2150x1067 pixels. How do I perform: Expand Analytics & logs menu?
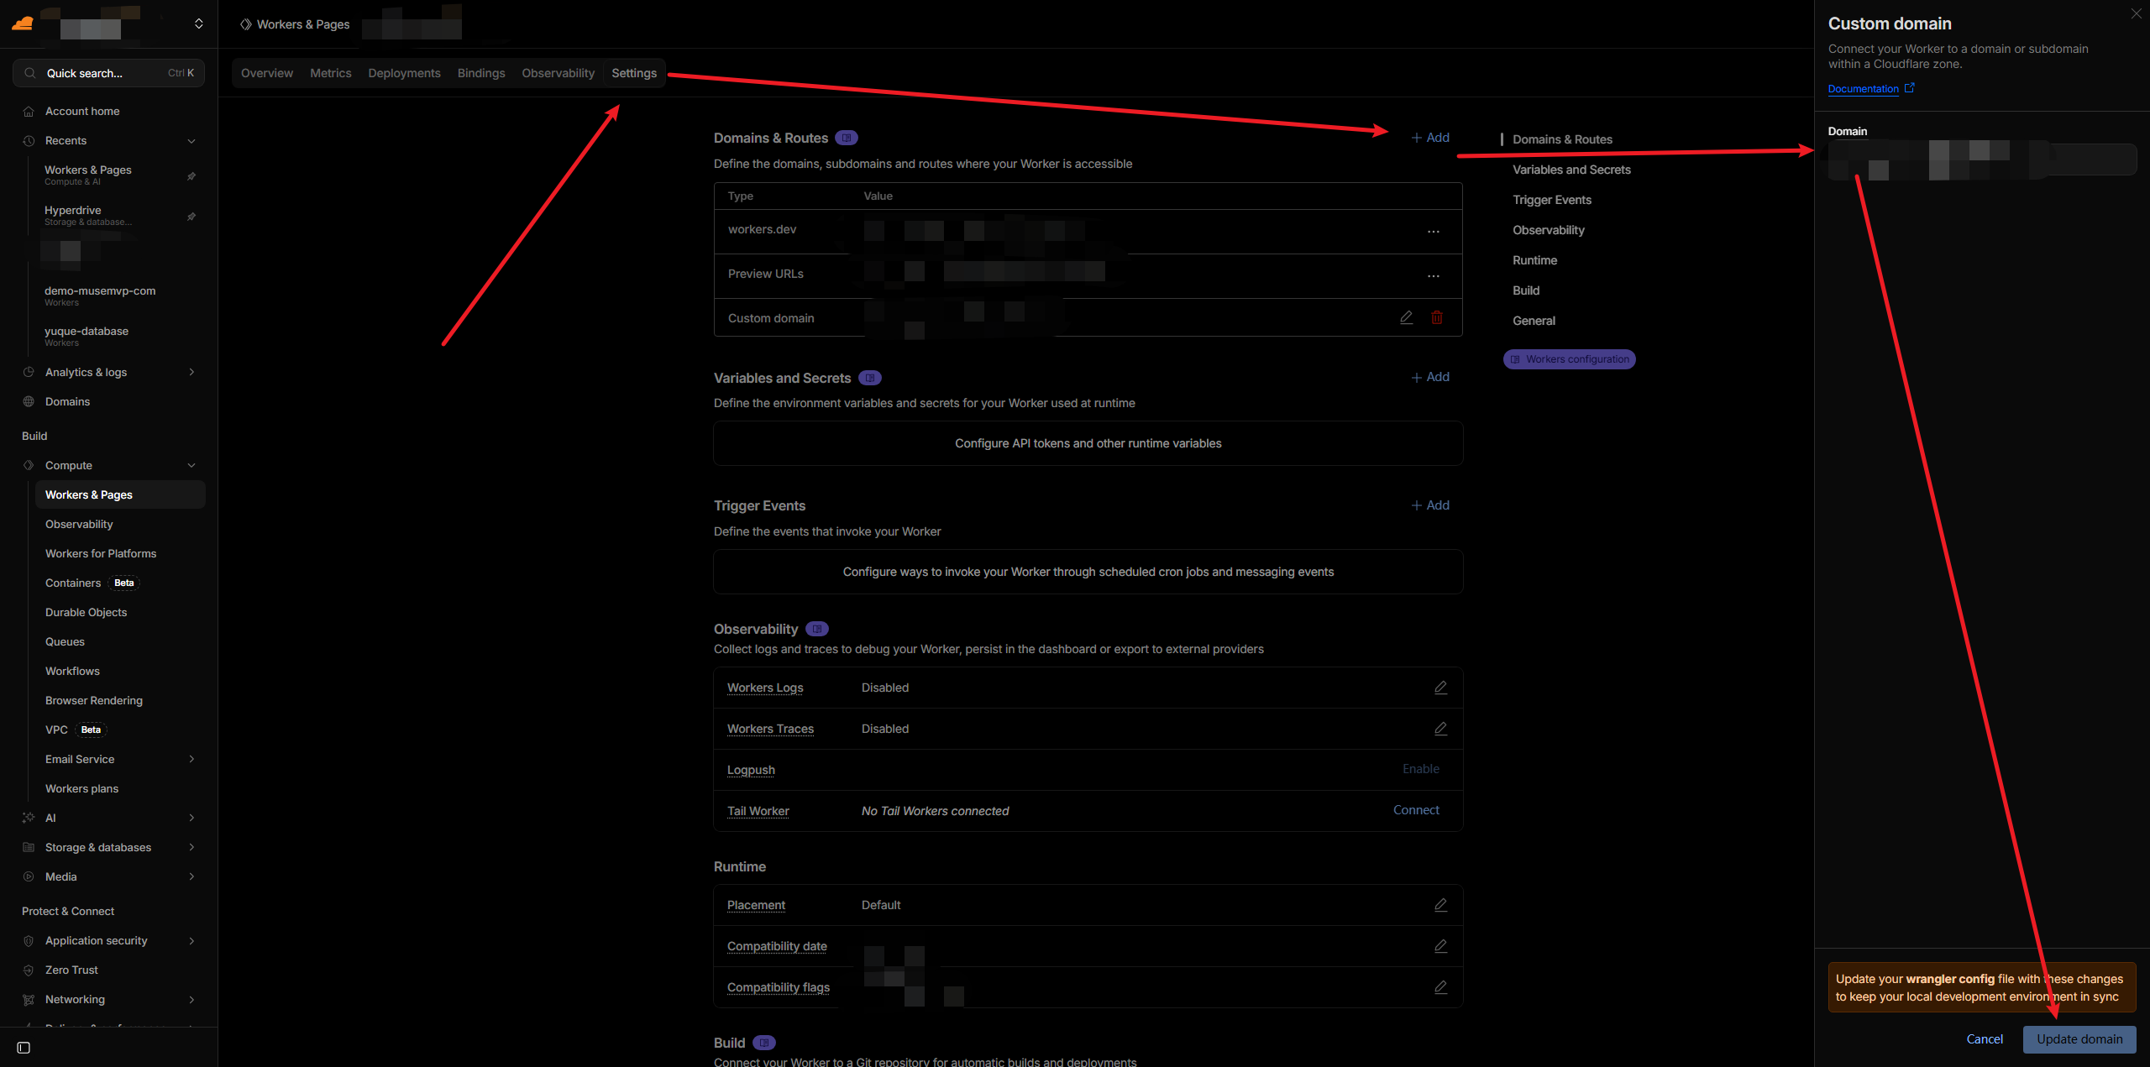[191, 372]
